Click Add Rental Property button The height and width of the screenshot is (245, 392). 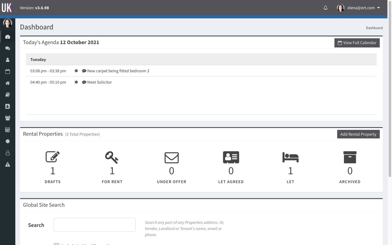coord(358,134)
